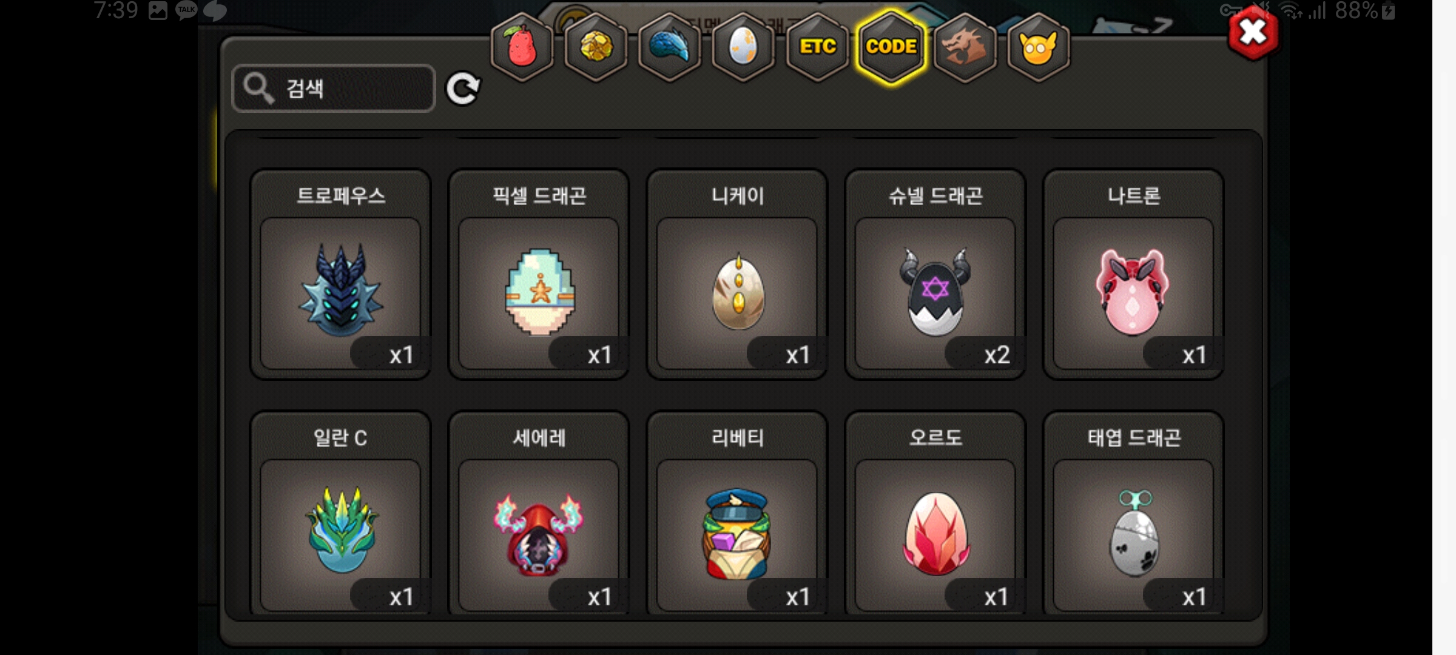Click the refresh arrow next to search

pos(463,89)
